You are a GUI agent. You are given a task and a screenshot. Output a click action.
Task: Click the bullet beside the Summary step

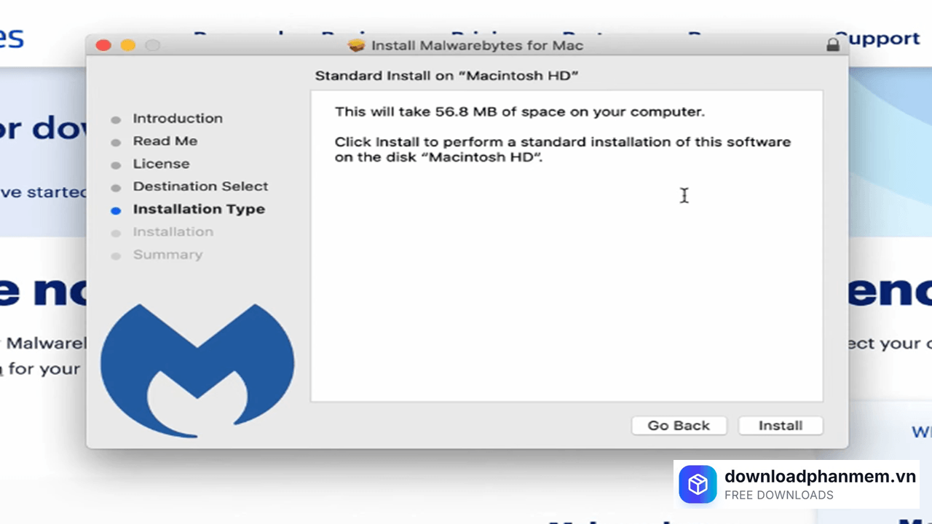116,255
